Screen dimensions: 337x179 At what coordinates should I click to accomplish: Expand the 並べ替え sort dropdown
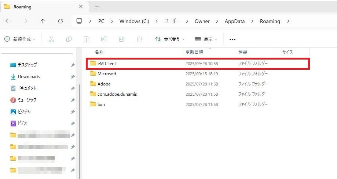point(170,39)
